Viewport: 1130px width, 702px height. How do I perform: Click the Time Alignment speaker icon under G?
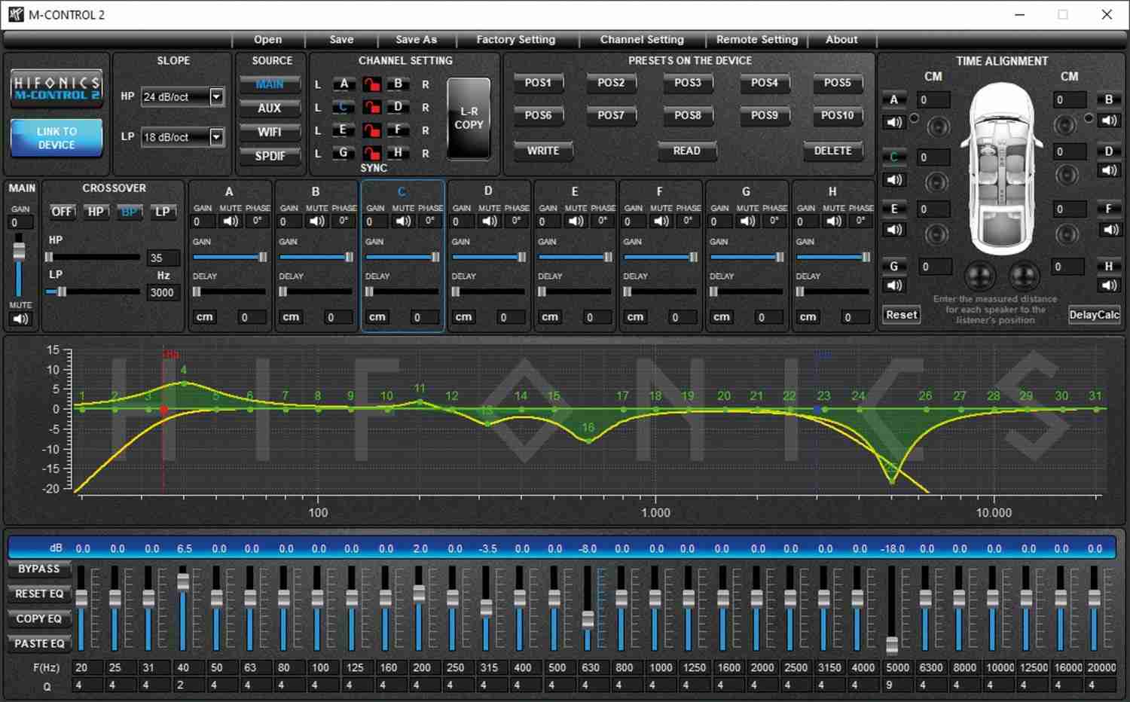pos(894,285)
